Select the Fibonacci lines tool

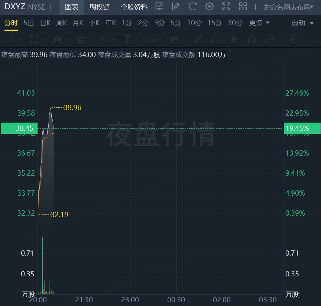coord(81,39)
